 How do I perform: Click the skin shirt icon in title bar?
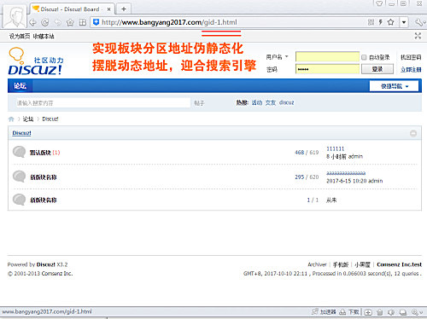click(379, 3)
